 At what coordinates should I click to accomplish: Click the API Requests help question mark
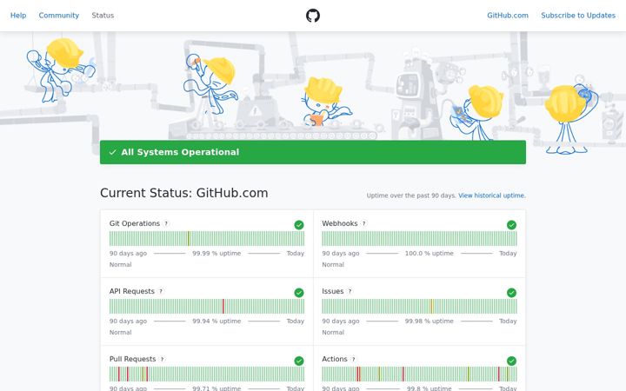pyautogui.click(x=161, y=291)
